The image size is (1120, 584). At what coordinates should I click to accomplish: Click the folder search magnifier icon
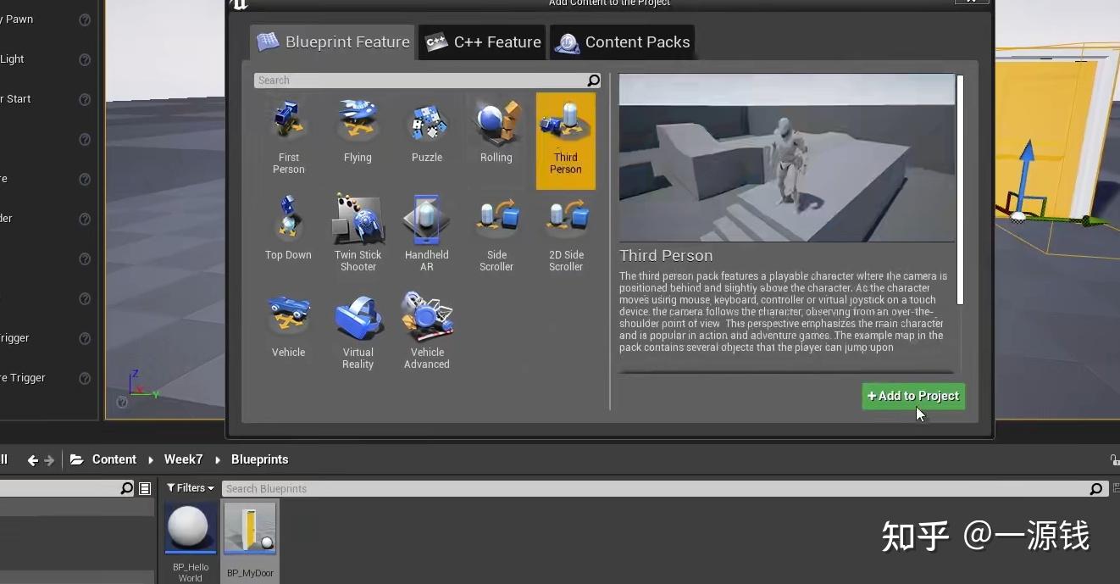127,488
